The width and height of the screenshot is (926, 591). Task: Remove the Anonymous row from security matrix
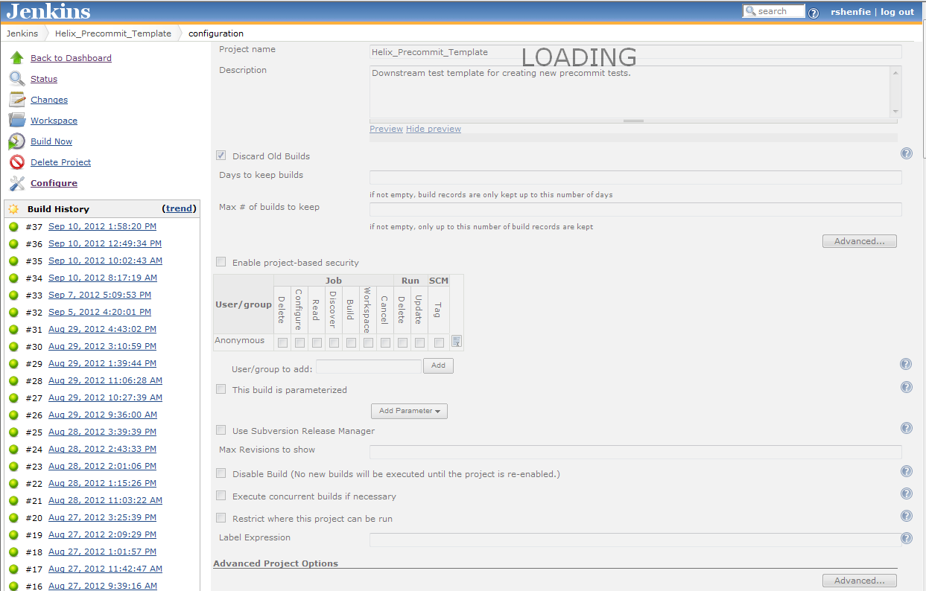[x=457, y=342]
